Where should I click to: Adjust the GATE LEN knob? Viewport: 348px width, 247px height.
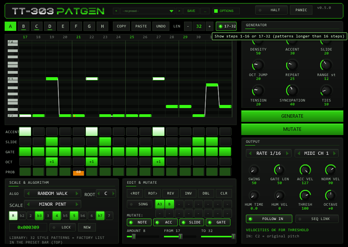coord(280,170)
